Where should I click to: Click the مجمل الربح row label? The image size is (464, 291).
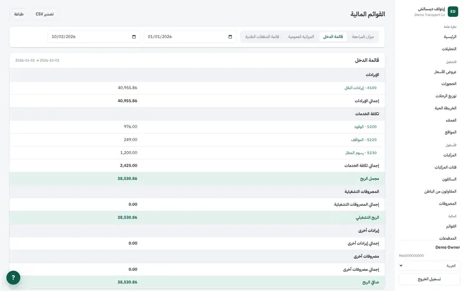[369, 179]
